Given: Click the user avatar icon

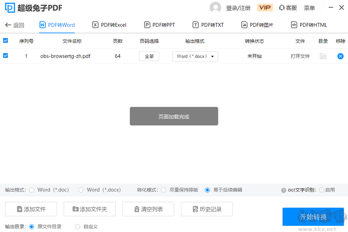Looking at the screenshot, I should point(215,8).
